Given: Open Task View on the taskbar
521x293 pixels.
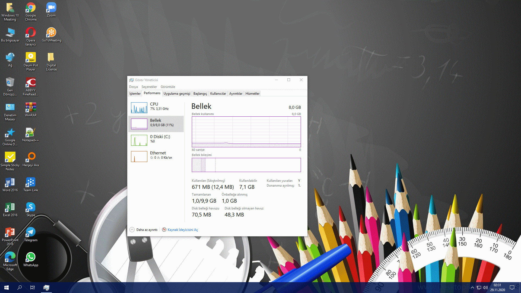Looking at the screenshot, I should (33, 288).
